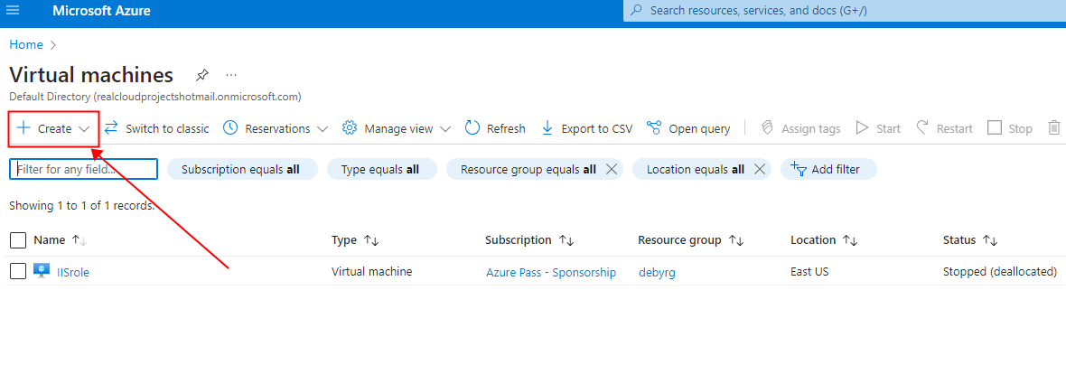Screen dimensions: 1066x384
Task: Click Export to CSV download icon
Action: (547, 128)
